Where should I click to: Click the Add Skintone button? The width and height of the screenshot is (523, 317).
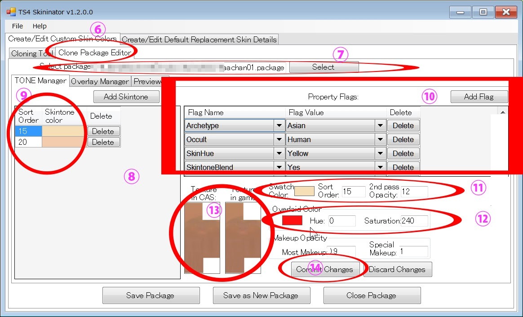126,97
